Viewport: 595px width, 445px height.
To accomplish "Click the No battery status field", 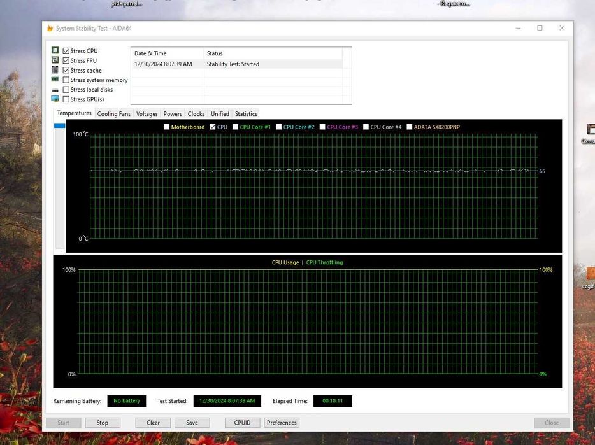I will click(127, 401).
